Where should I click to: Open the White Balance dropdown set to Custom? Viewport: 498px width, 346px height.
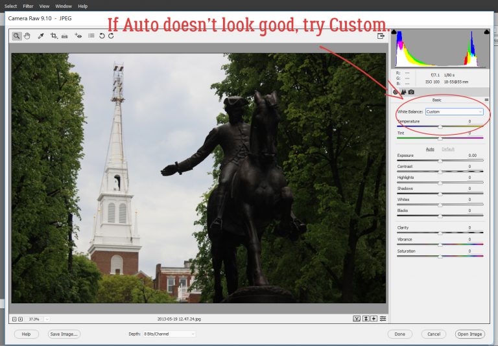coord(454,111)
